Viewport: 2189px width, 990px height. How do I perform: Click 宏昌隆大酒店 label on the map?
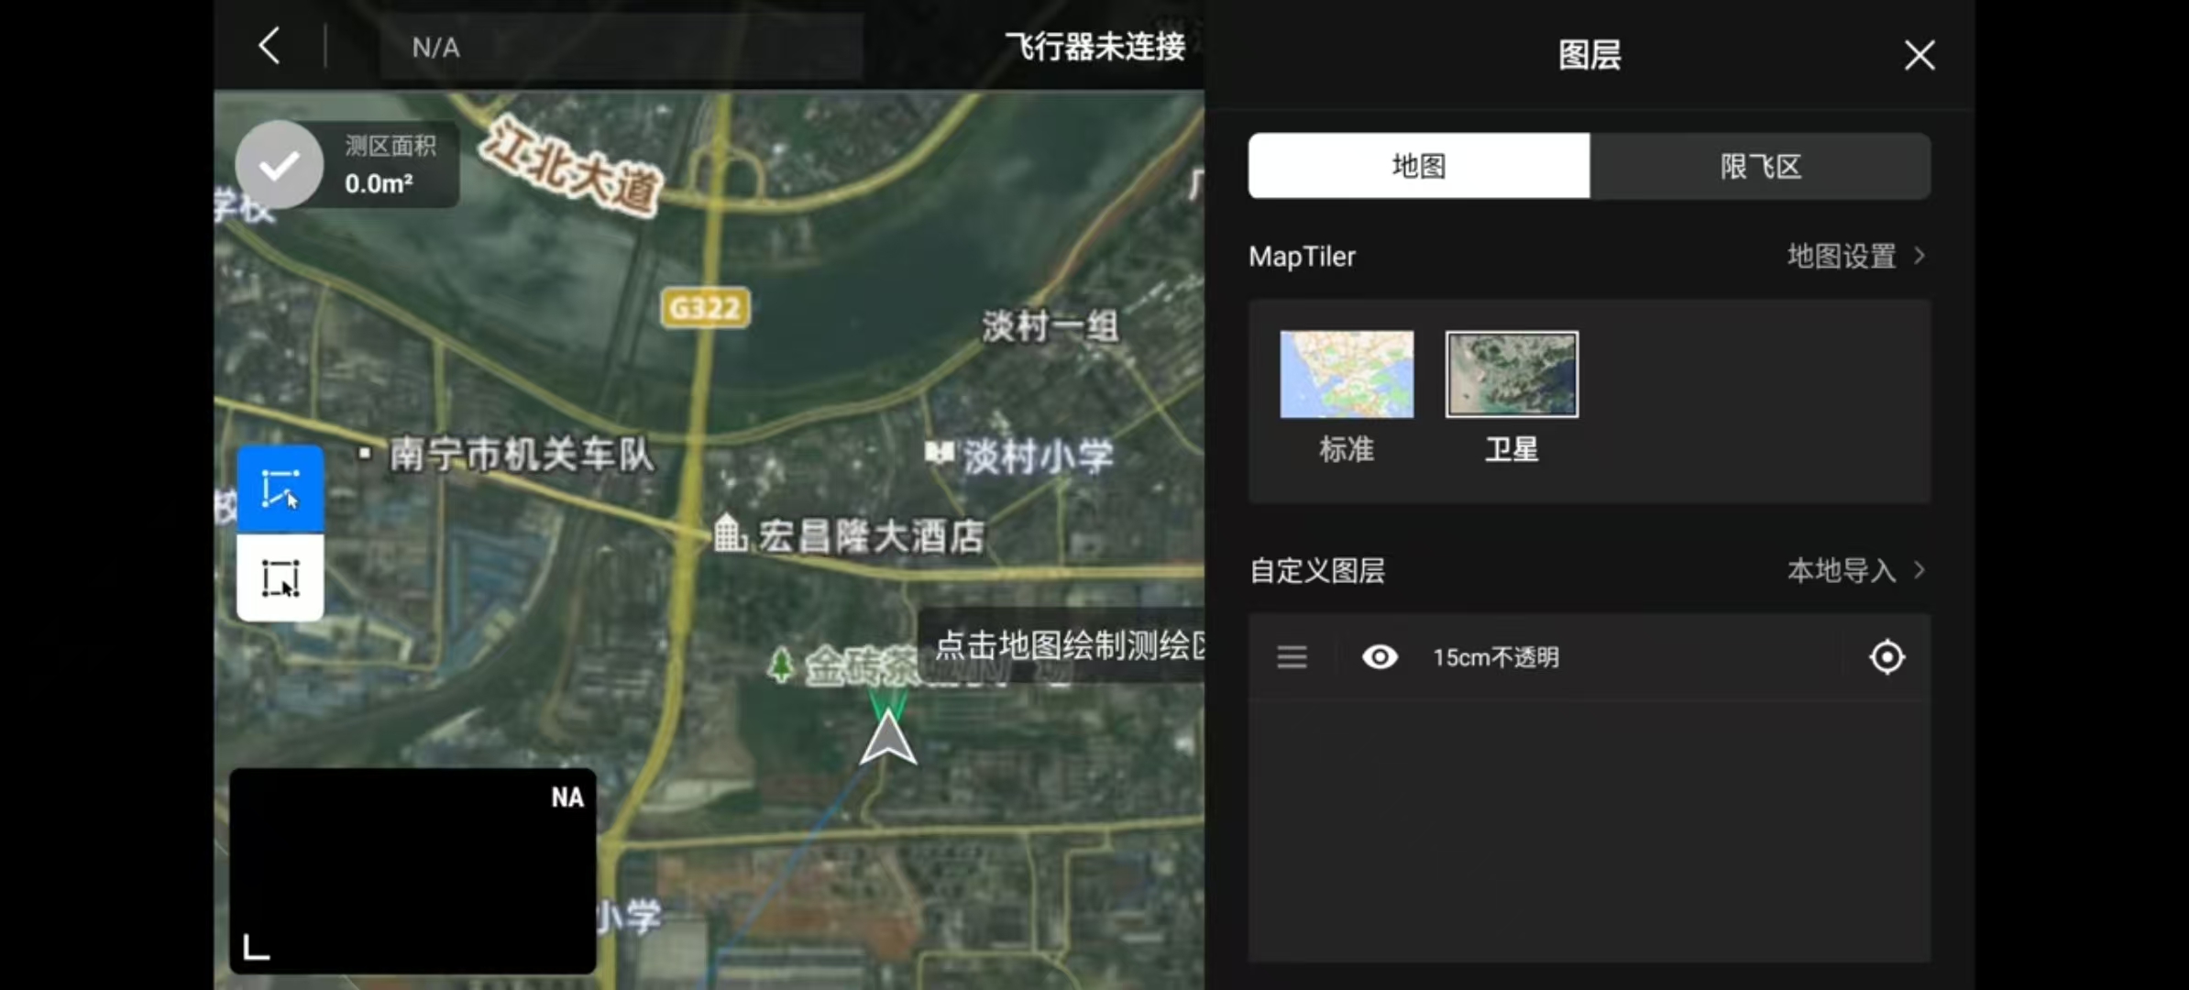tap(870, 536)
